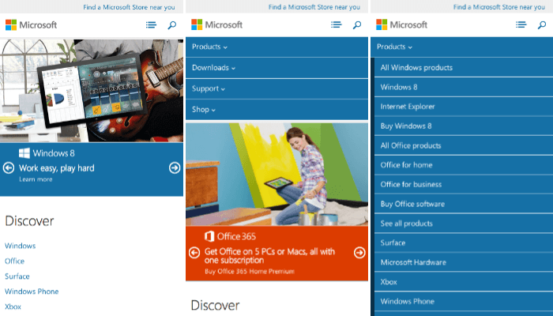Select Surface in Products list
Screen dimensions: 553x316
[x=464, y=243]
